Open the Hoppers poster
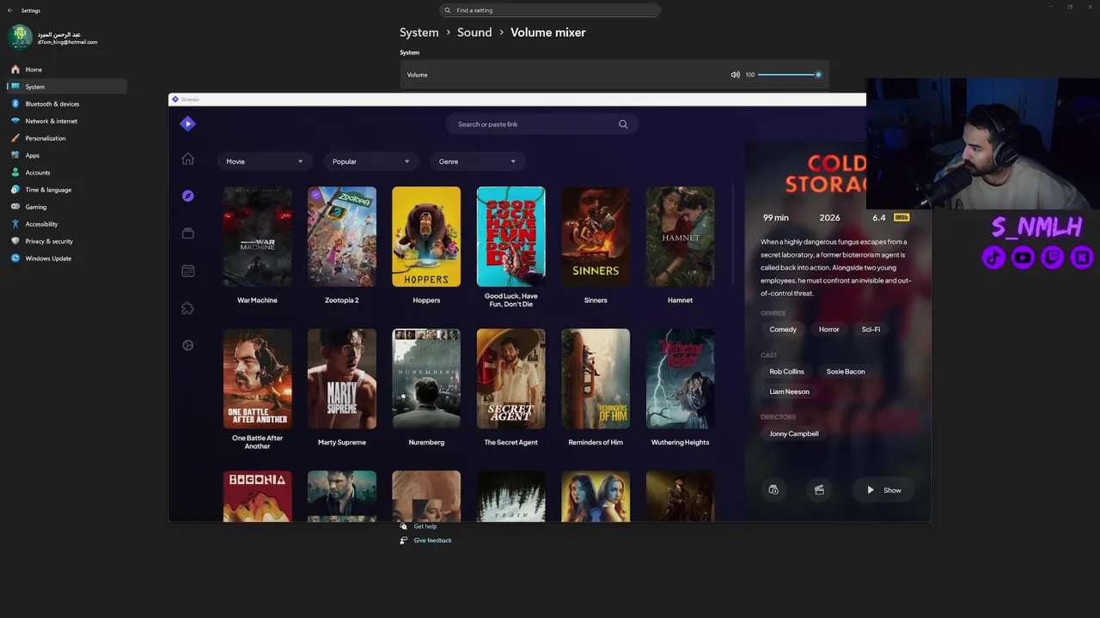 [426, 237]
